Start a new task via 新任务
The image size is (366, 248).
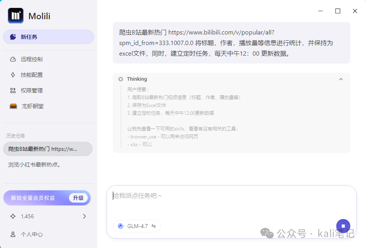pyautogui.click(x=49, y=37)
